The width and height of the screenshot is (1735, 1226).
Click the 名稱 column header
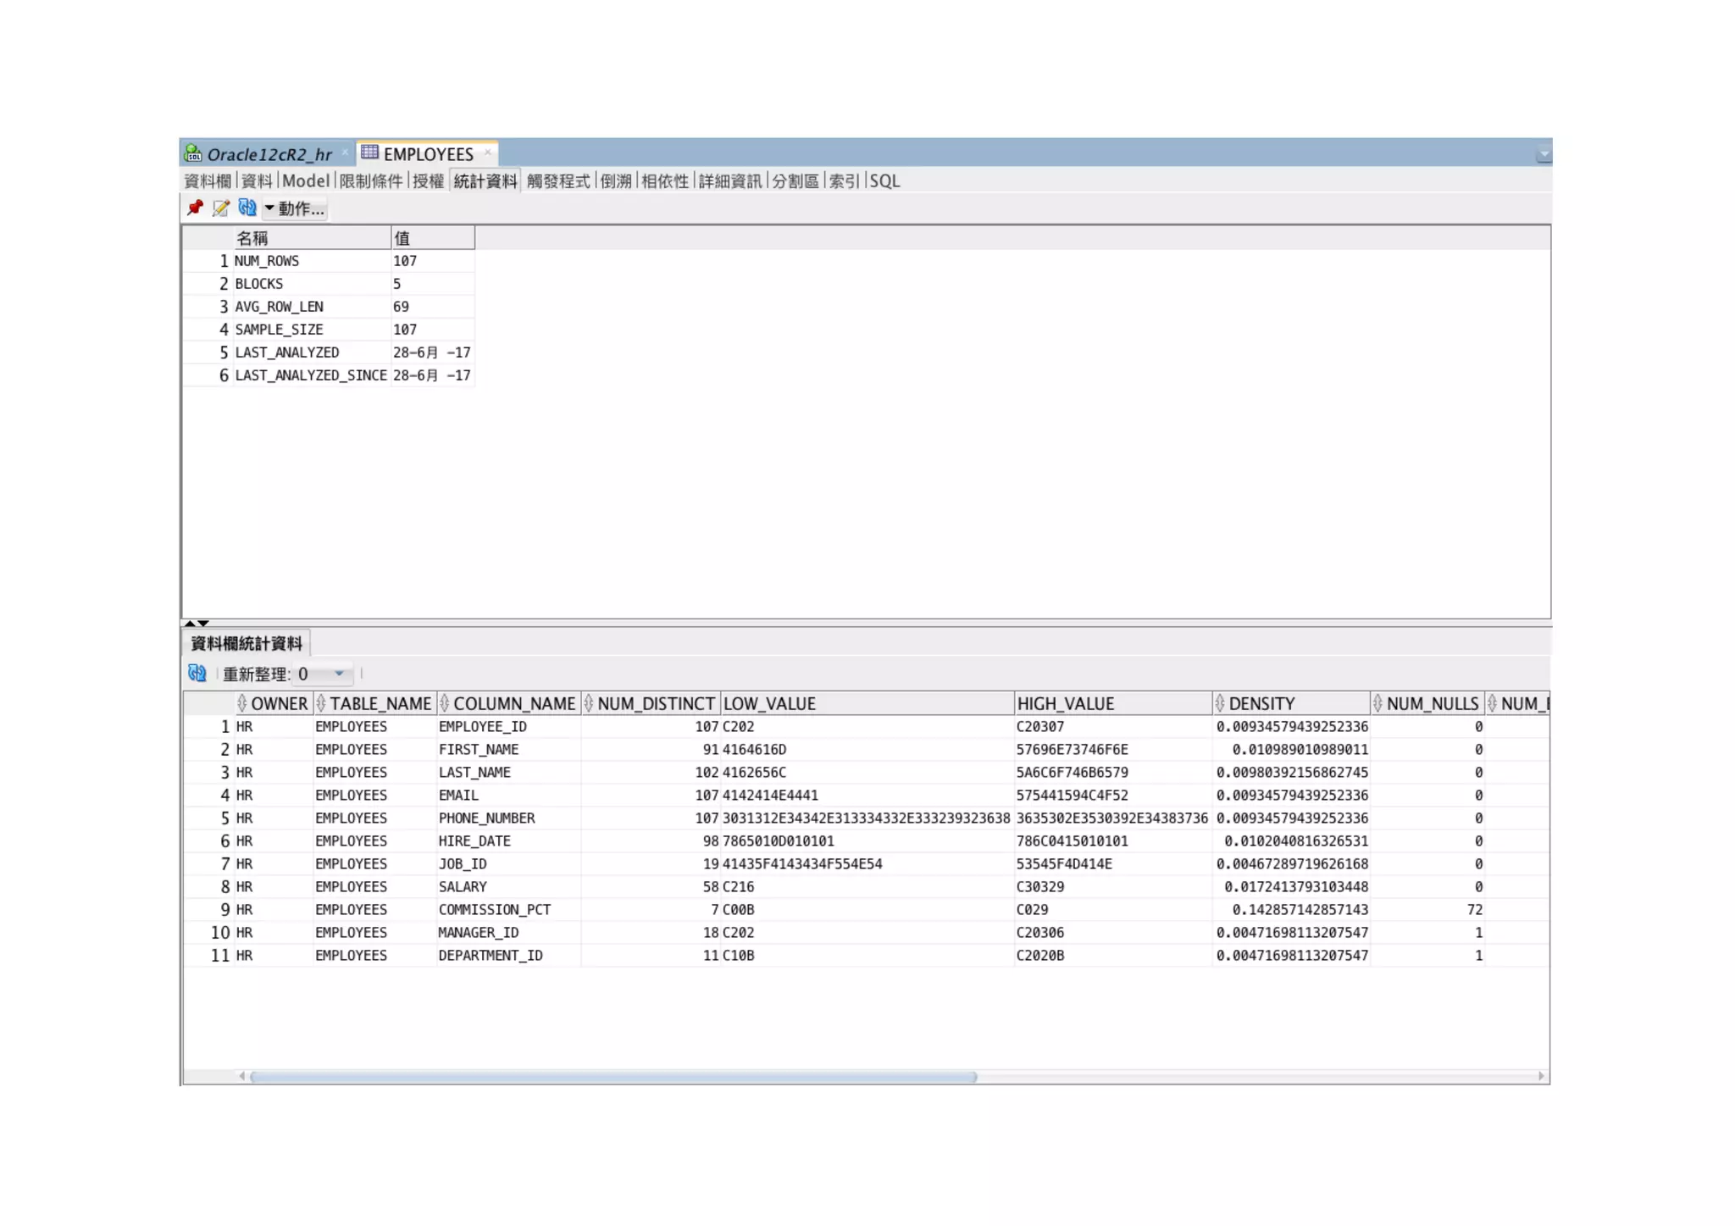[313, 238]
